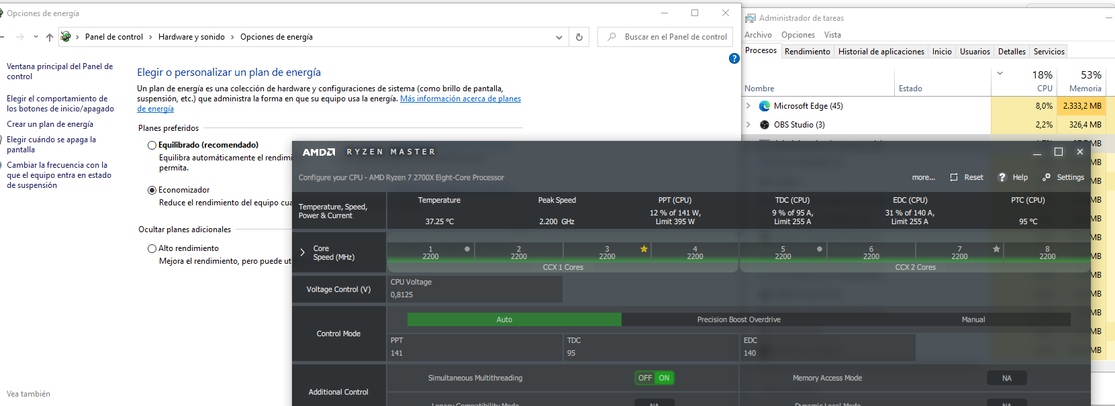Switch to the Servicios tab

tap(1049, 52)
